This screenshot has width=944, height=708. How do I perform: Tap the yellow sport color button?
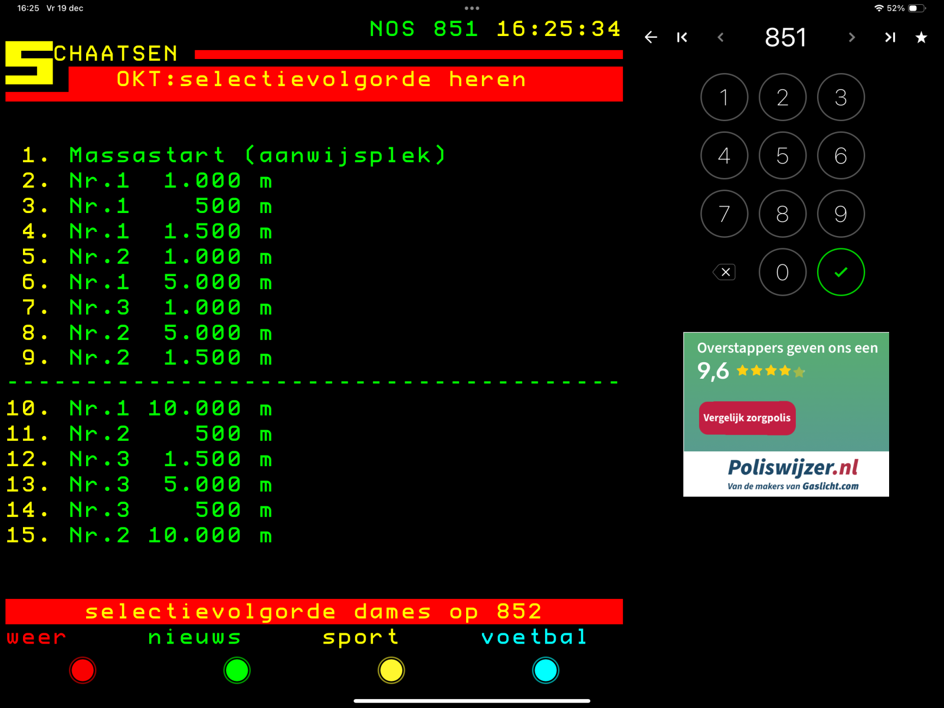pyautogui.click(x=391, y=670)
